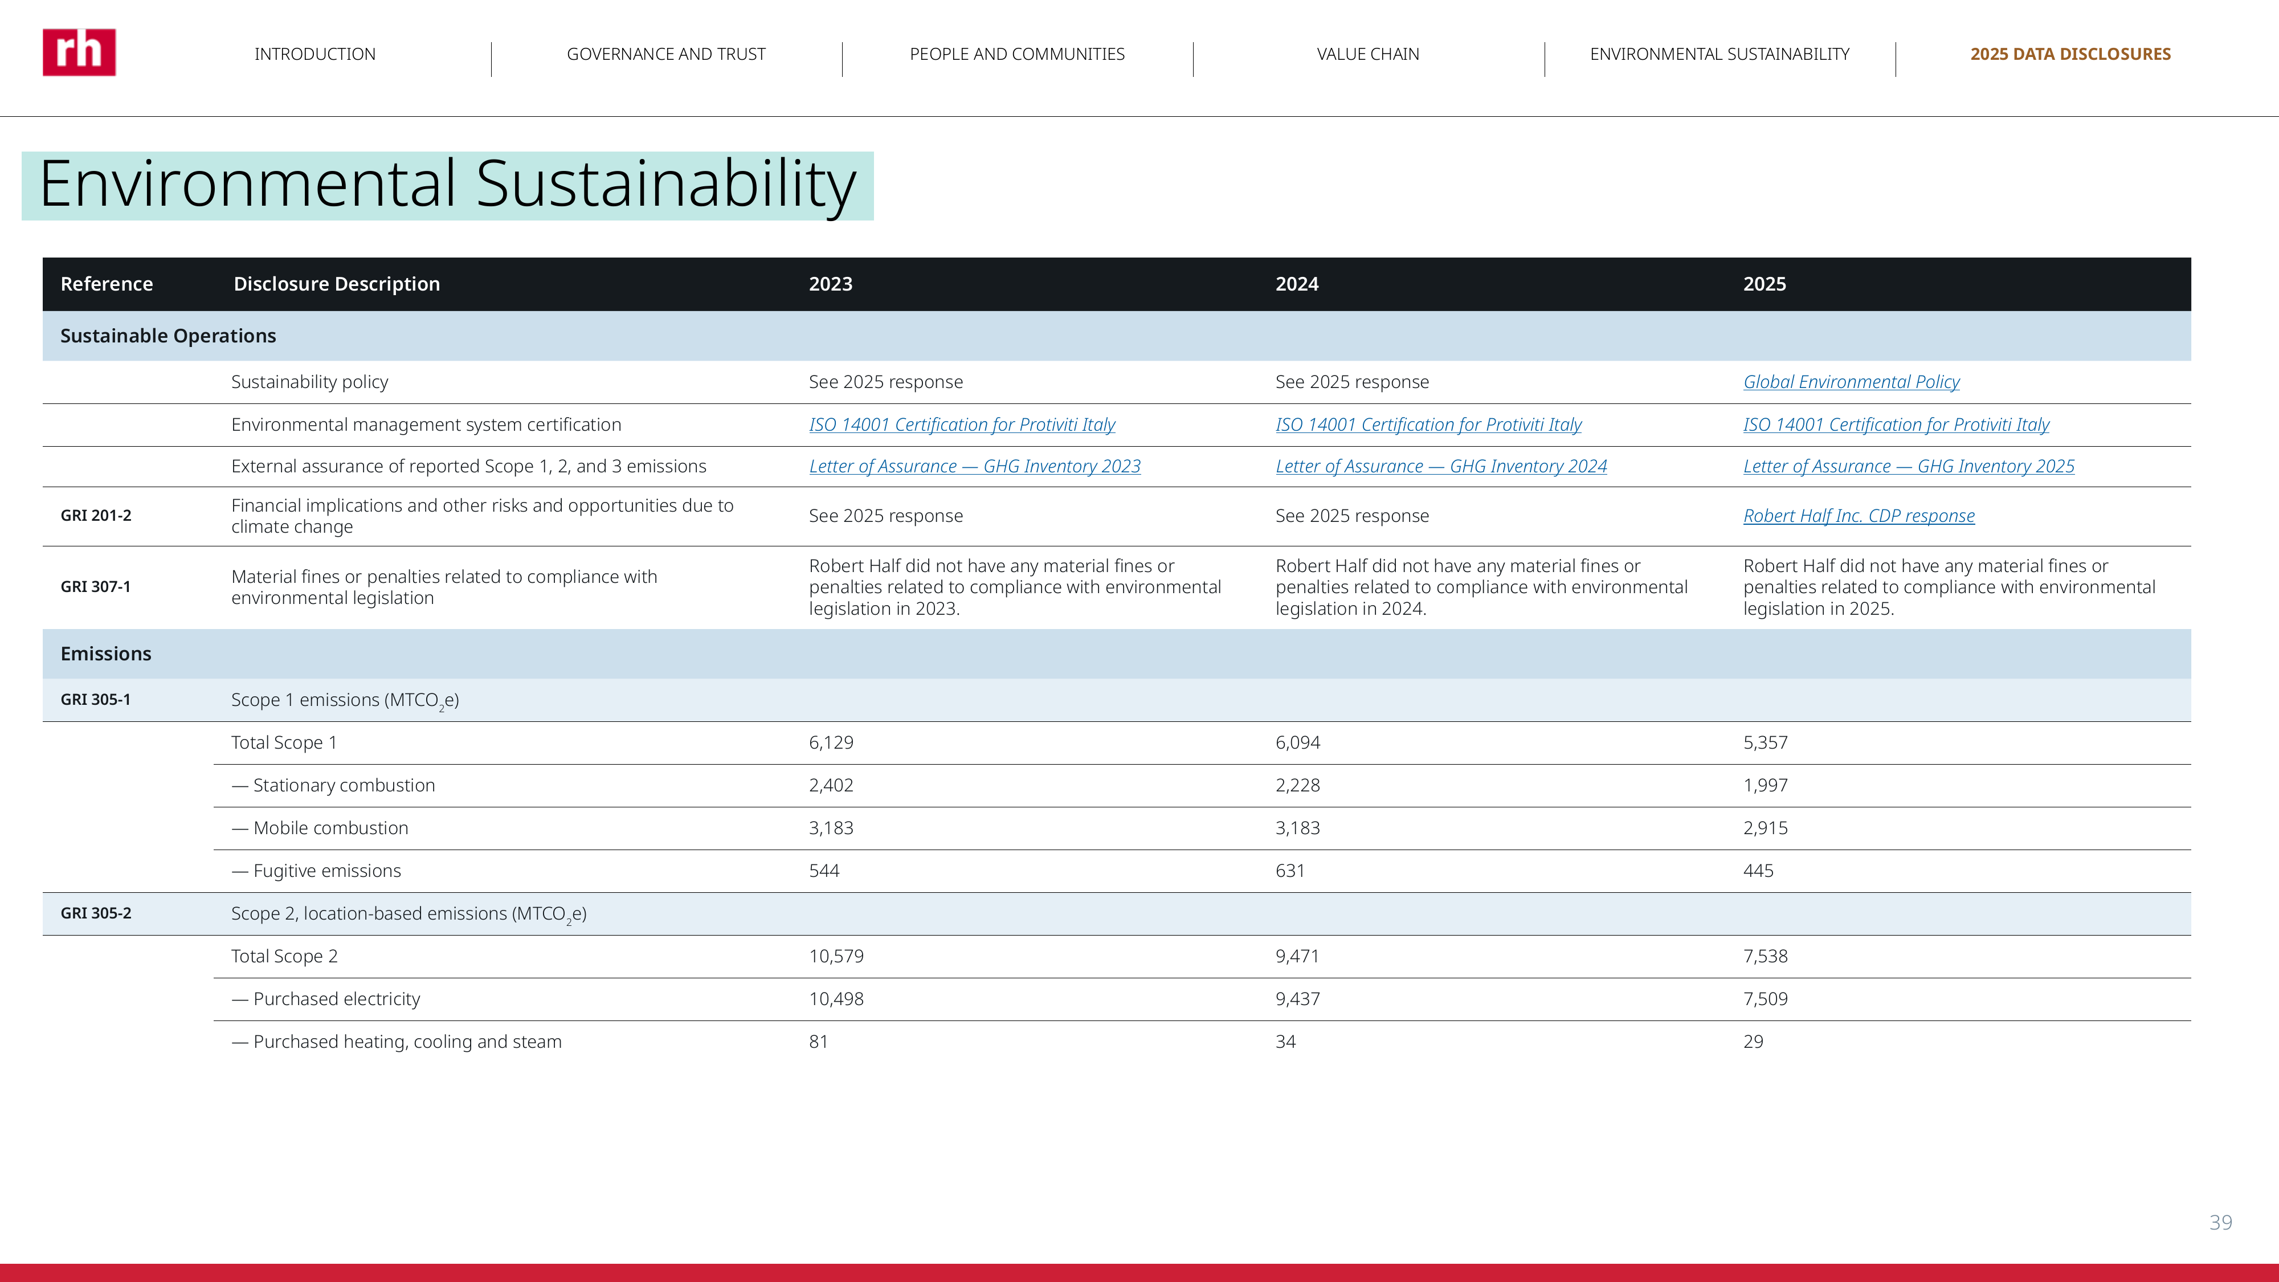Image resolution: width=2279 pixels, height=1282 pixels.
Task: Click Stationary combustion 2024 value 2,228
Action: 1297,786
